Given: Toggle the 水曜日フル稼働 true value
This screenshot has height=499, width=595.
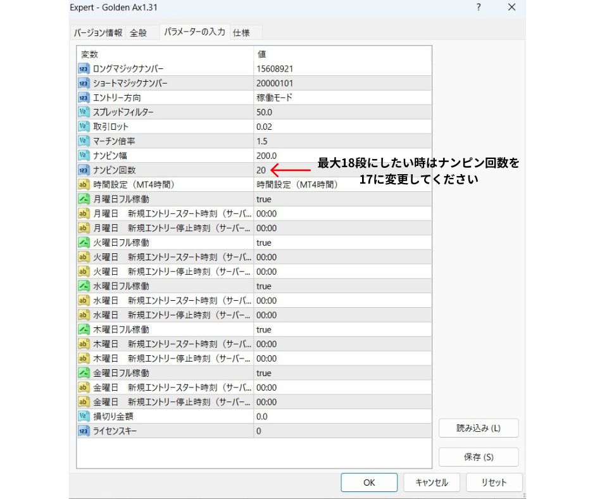Looking at the screenshot, I should (x=264, y=286).
